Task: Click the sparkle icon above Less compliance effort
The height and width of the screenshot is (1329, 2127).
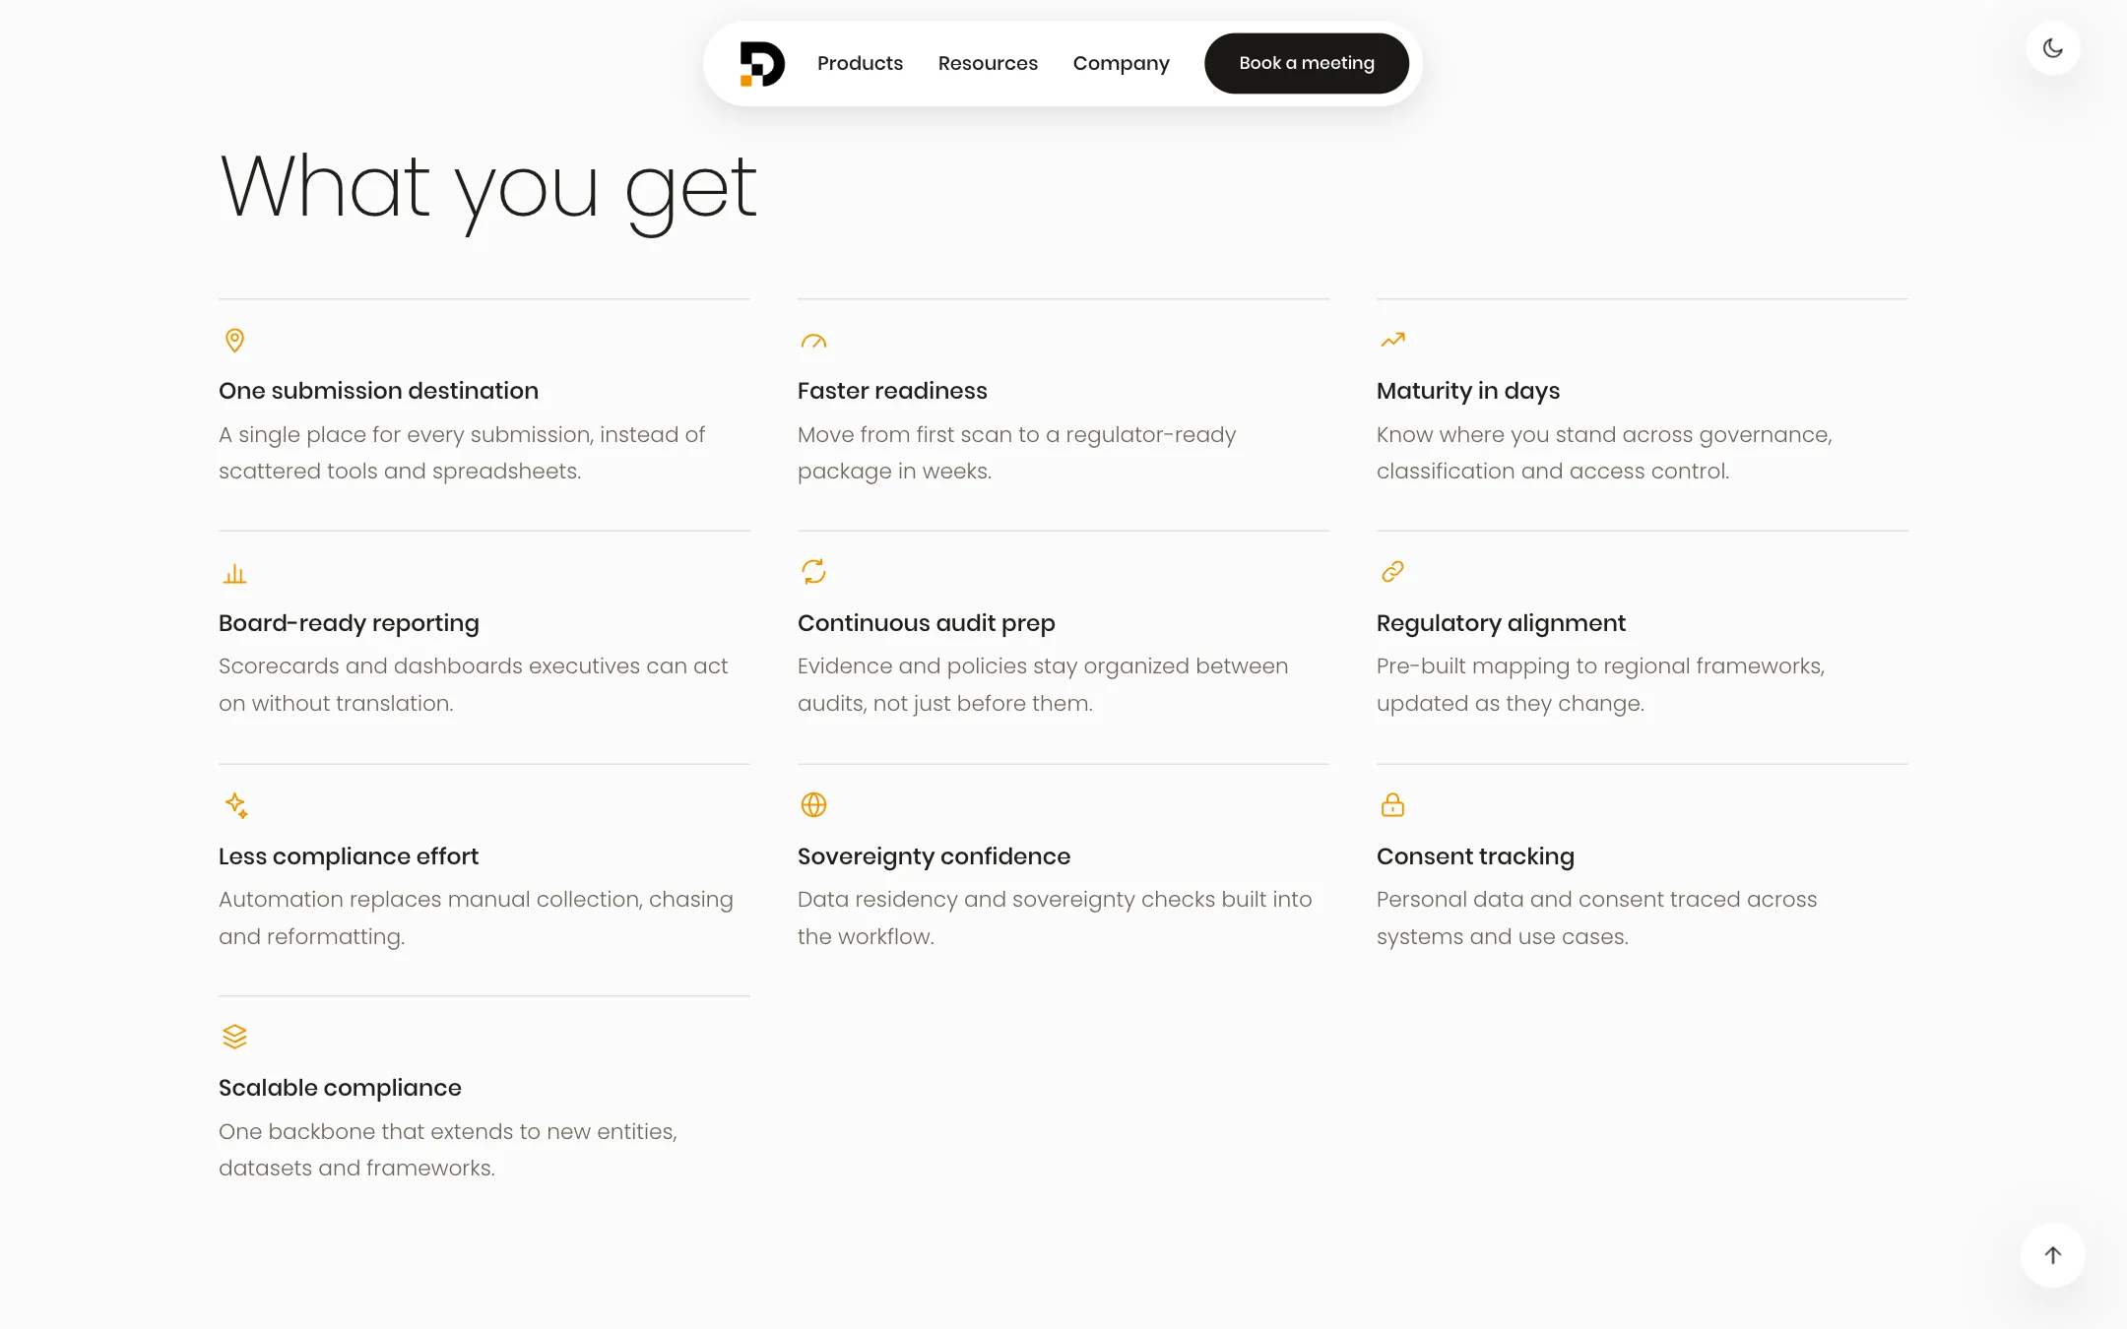Action: pyautogui.click(x=235, y=805)
